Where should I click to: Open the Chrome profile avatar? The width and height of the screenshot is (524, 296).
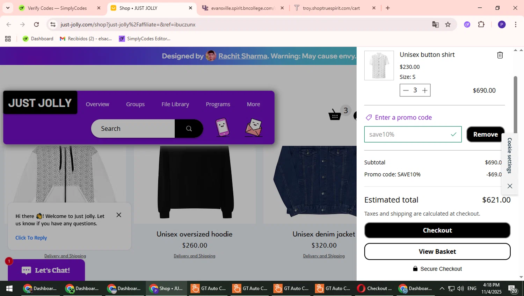[502, 24]
